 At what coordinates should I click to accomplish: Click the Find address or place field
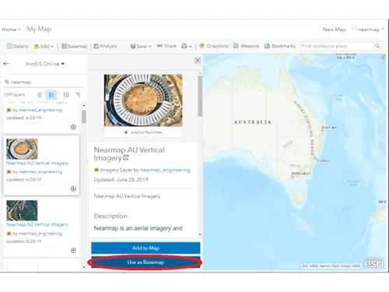pyautogui.click(x=337, y=46)
